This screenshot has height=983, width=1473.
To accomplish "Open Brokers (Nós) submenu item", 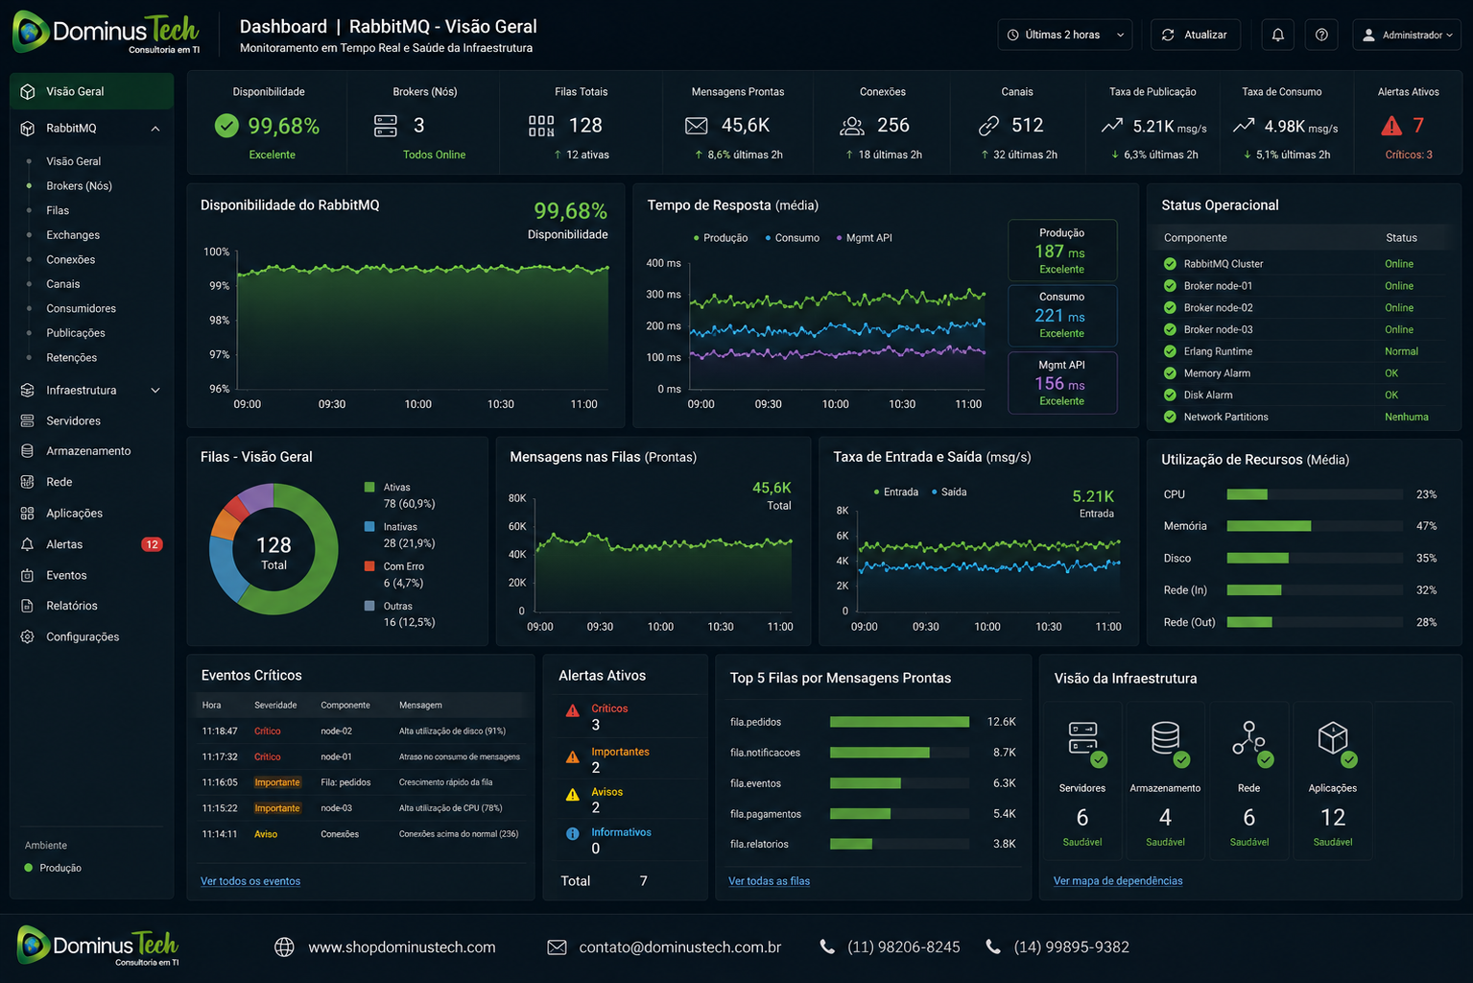I will tap(79, 186).
